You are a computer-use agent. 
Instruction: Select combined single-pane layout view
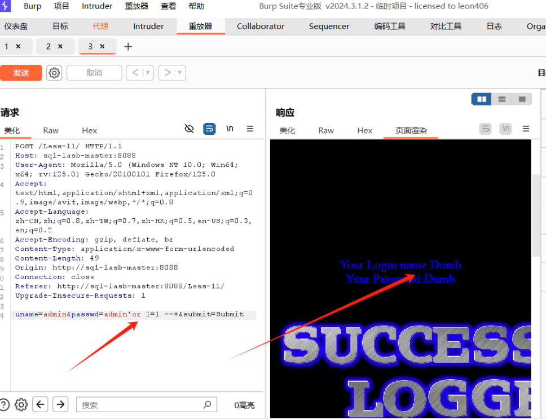coord(522,99)
